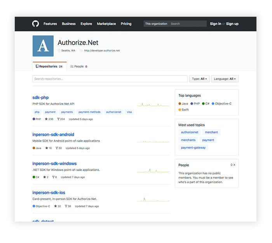This screenshot has height=243, width=272.
Task: Open the inperson-sdk-android repository
Action: pyautogui.click(x=53, y=135)
